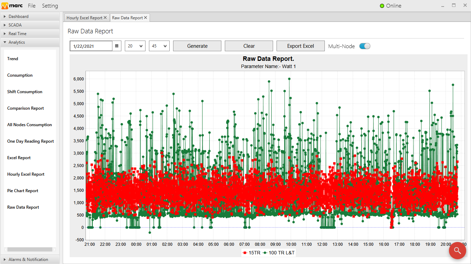Open the calendar date picker icon

tap(117, 46)
